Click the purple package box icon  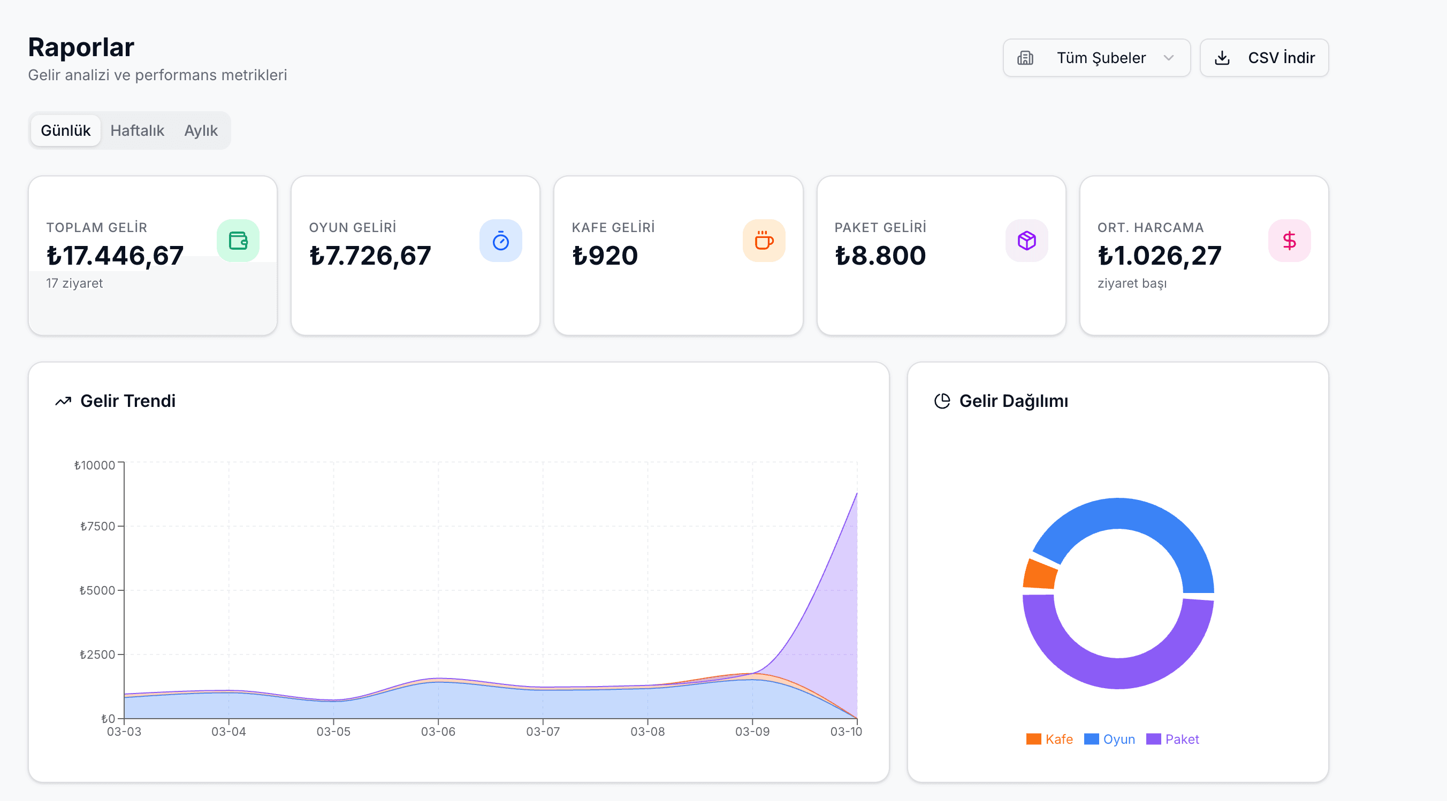click(x=1026, y=241)
